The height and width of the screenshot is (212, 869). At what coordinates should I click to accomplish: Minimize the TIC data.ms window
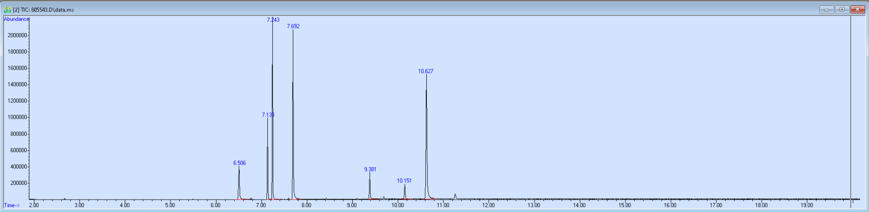coord(827,9)
